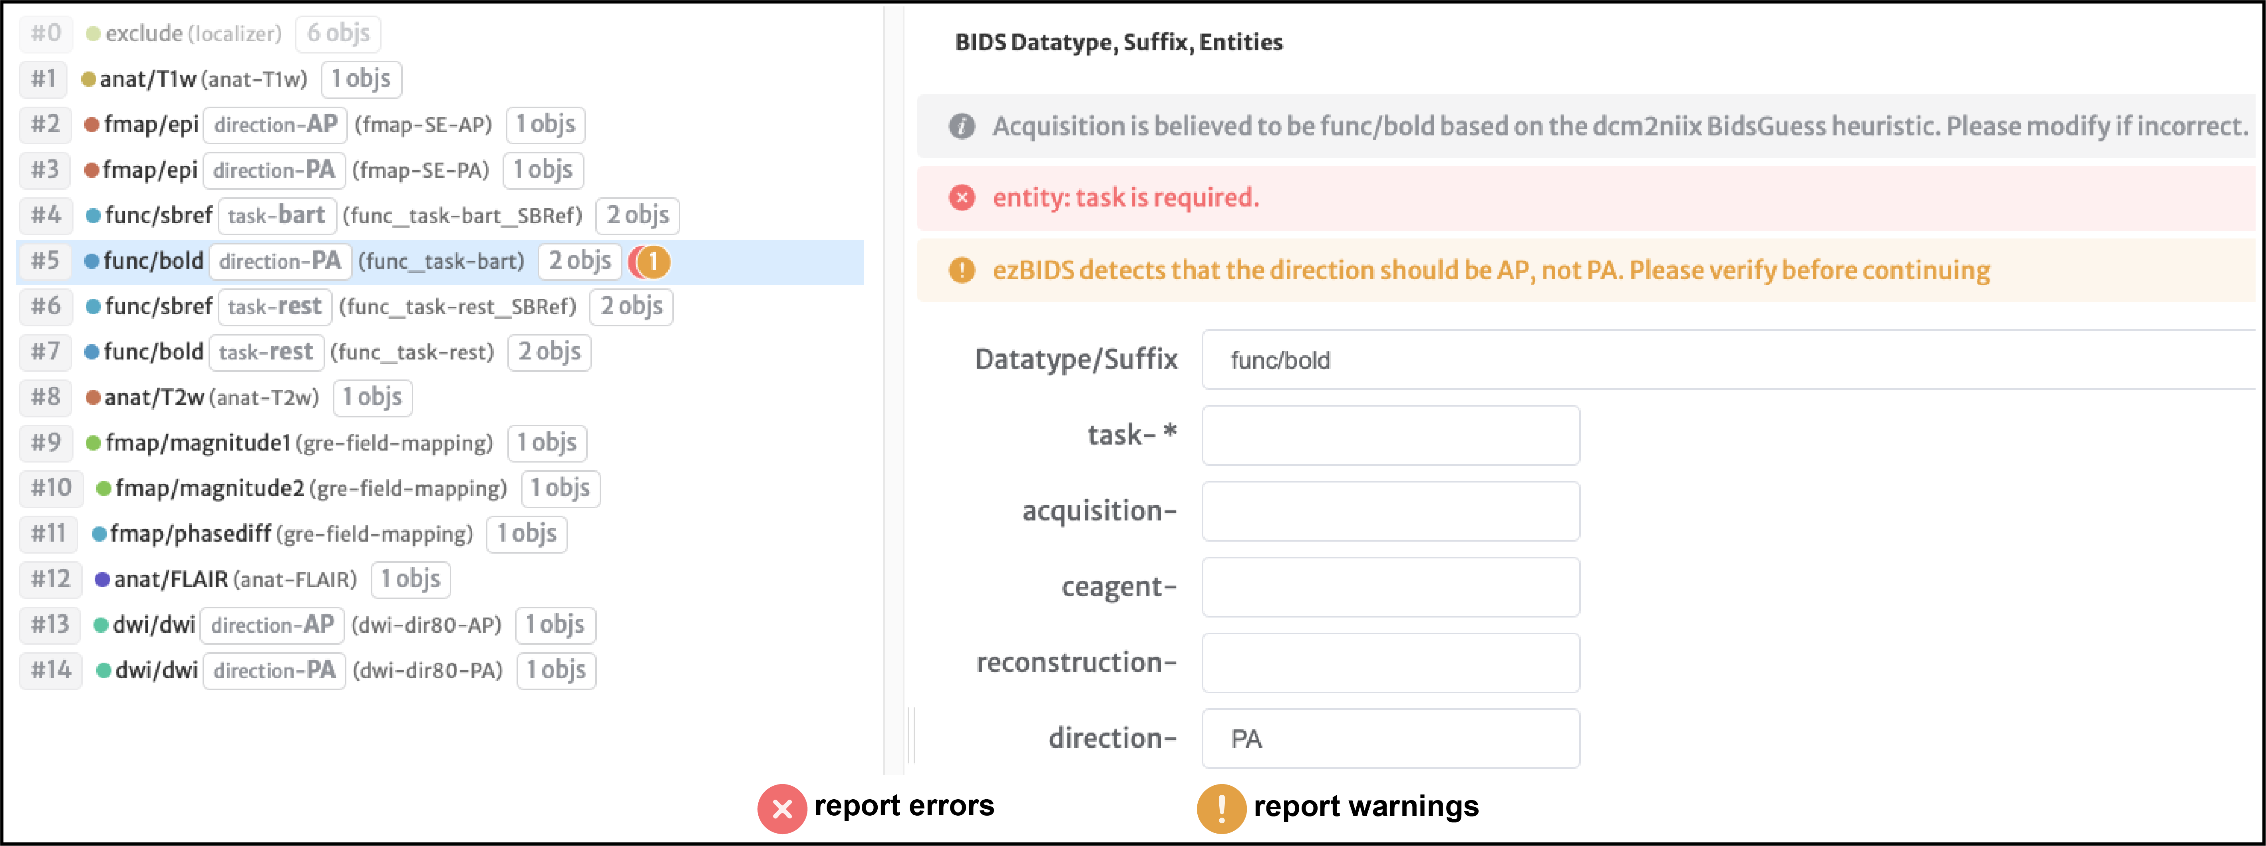Click the direction-AP tag on dwi/dwi row #13
2266x846 pixels.
[273, 625]
